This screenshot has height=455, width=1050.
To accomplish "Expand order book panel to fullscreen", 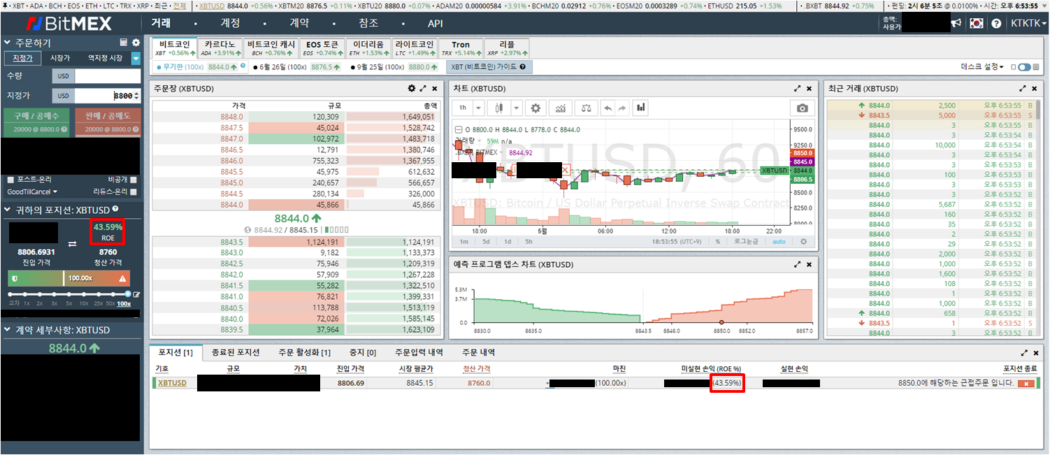I will click(423, 89).
